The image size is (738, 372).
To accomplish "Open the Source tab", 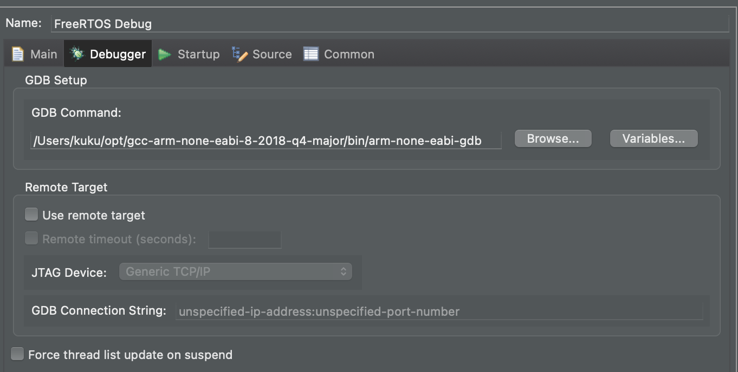I will [272, 54].
